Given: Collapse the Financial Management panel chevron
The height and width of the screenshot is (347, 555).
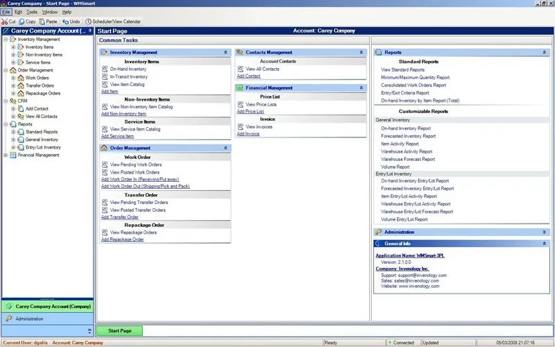Looking at the screenshot, I should pyautogui.click(x=361, y=88).
